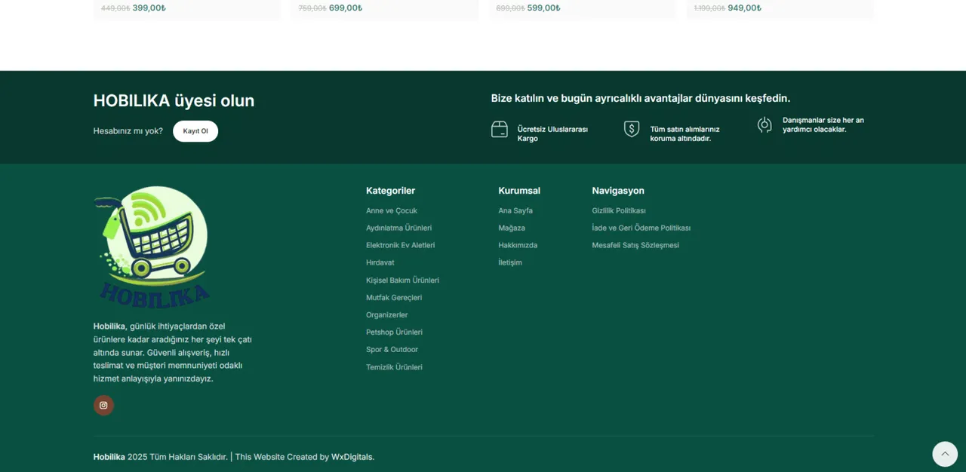Click the free international shipping box icon
The width and height of the screenshot is (966, 472).
click(500, 130)
